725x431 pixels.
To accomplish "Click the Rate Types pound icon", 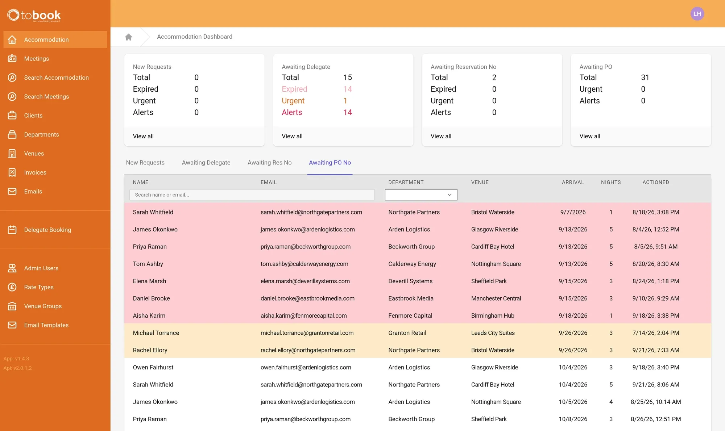I will click(x=12, y=287).
